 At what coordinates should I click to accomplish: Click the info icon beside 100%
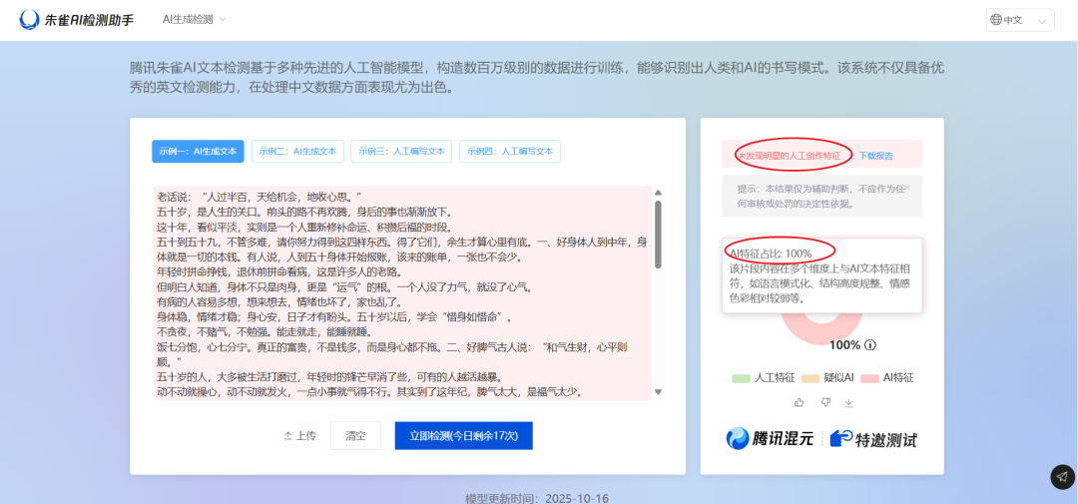pos(870,345)
